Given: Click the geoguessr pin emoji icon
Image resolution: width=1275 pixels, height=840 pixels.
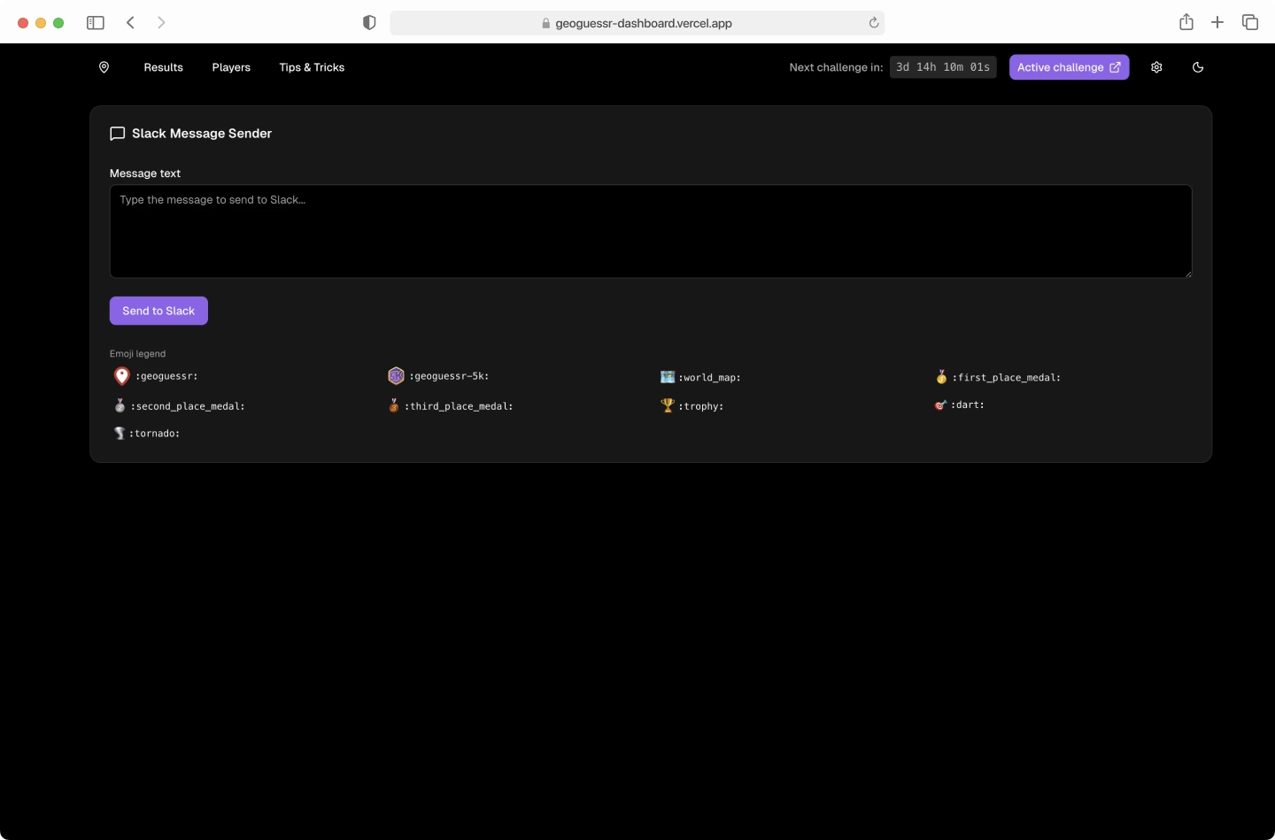Looking at the screenshot, I should tap(122, 376).
